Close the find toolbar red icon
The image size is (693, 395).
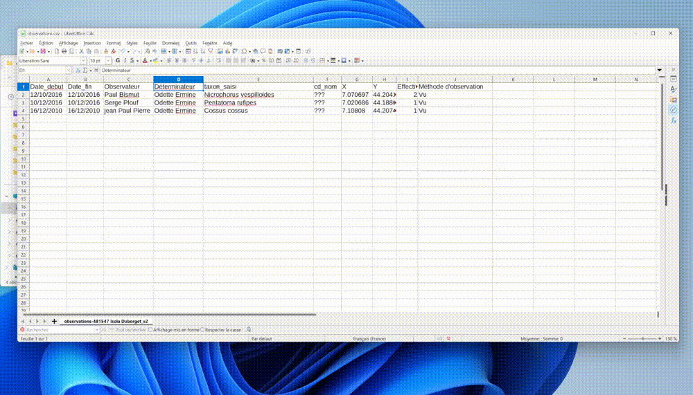[22, 330]
